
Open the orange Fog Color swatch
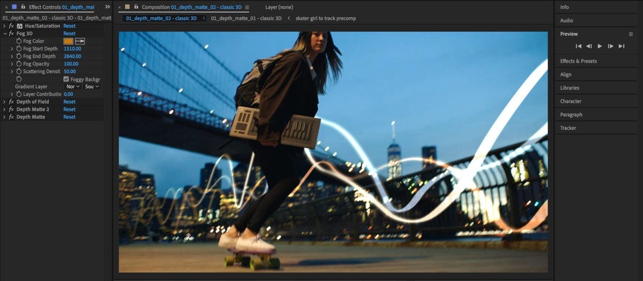68,41
